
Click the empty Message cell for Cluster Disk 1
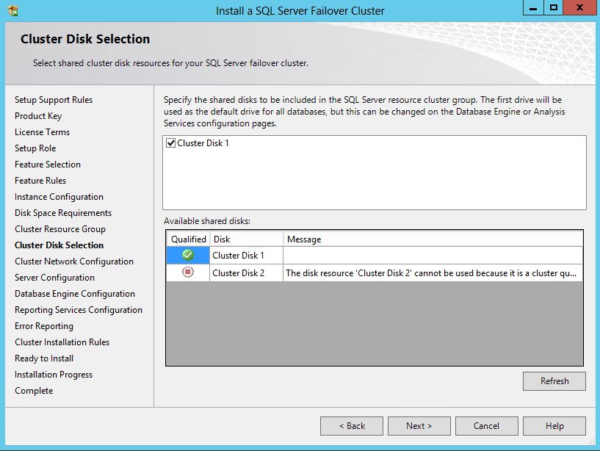pos(433,256)
